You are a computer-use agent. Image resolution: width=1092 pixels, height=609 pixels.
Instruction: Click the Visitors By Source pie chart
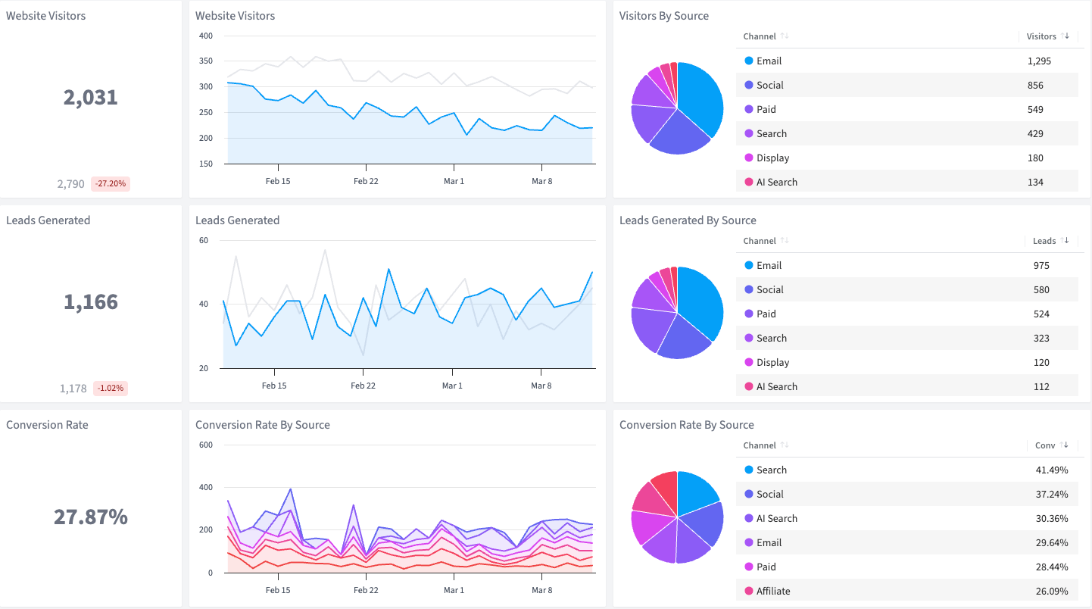(x=677, y=108)
